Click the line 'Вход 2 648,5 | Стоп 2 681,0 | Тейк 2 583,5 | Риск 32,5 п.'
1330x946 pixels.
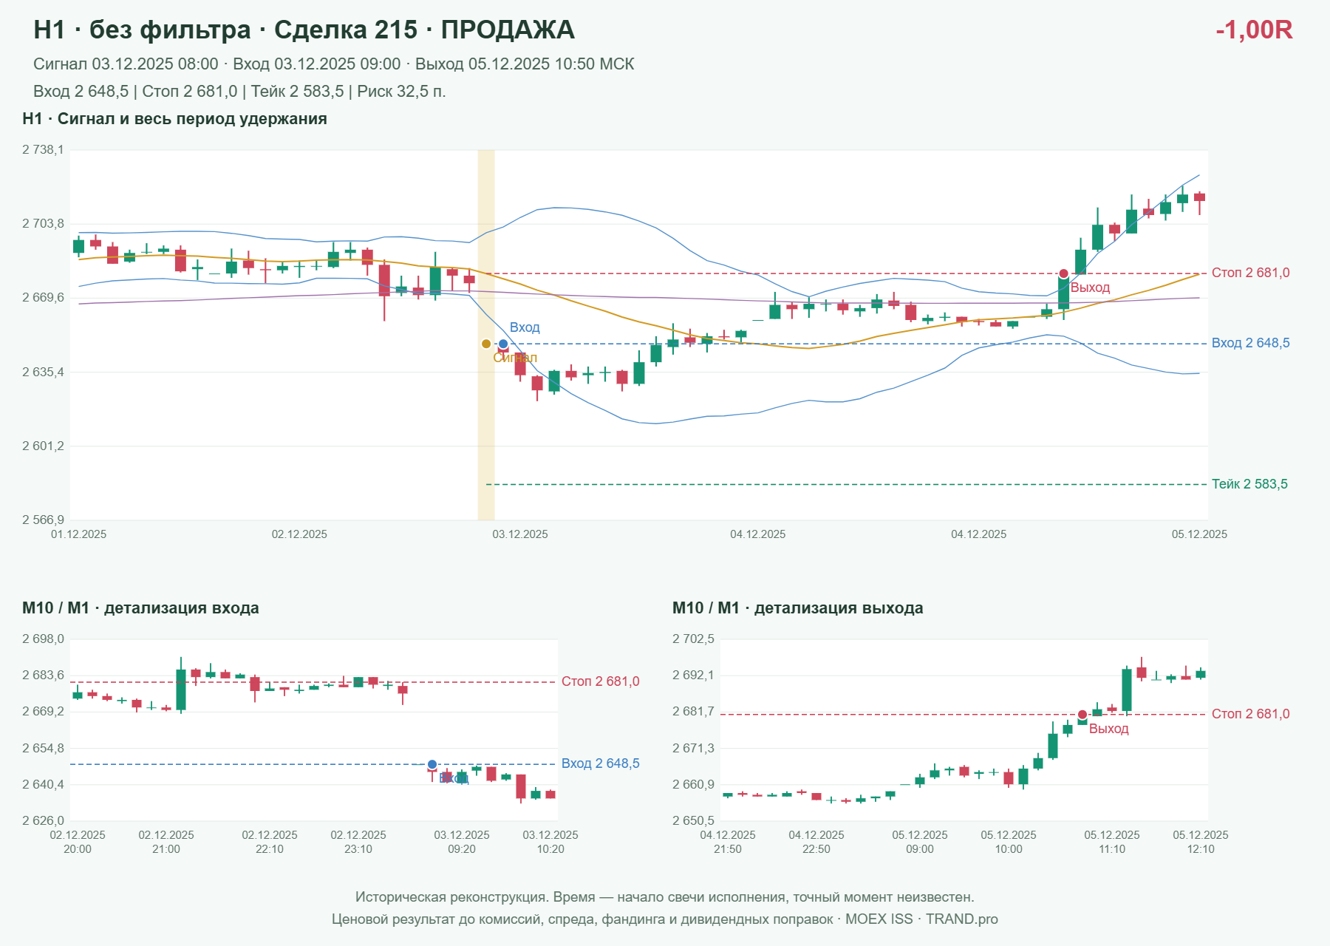(239, 92)
